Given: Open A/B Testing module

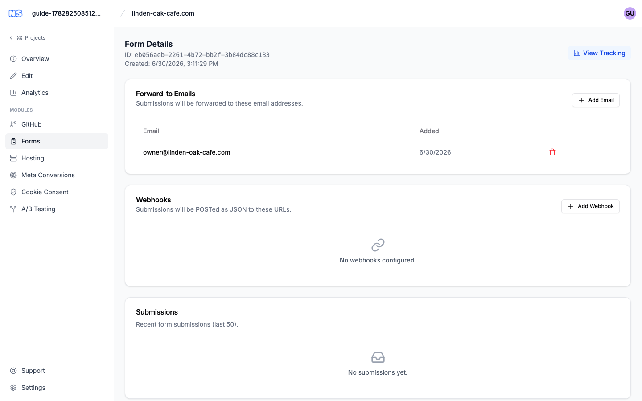Looking at the screenshot, I should click(x=57, y=209).
